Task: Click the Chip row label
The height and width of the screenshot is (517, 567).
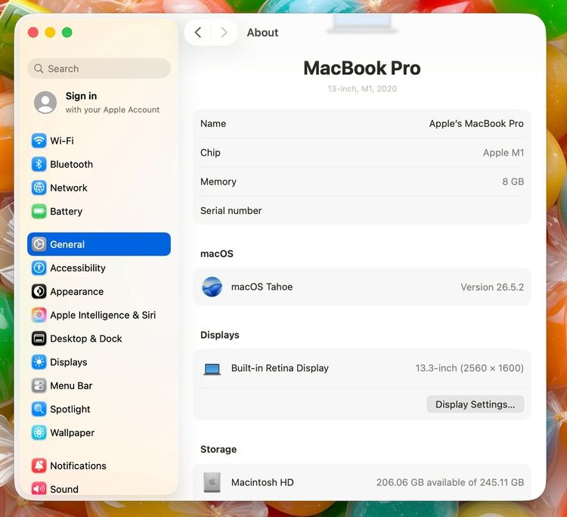Action: point(210,153)
